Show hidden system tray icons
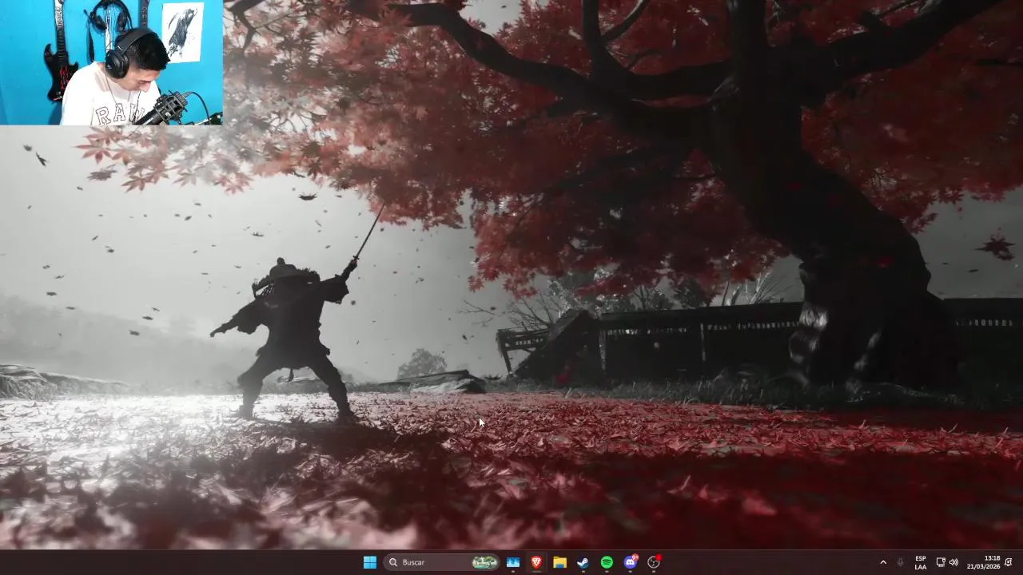 (x=883, y=562)
